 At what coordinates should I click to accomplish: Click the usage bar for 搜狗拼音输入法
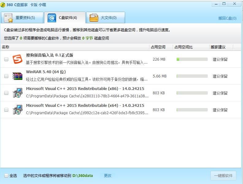pyautogui.click(x=192, y=59)
